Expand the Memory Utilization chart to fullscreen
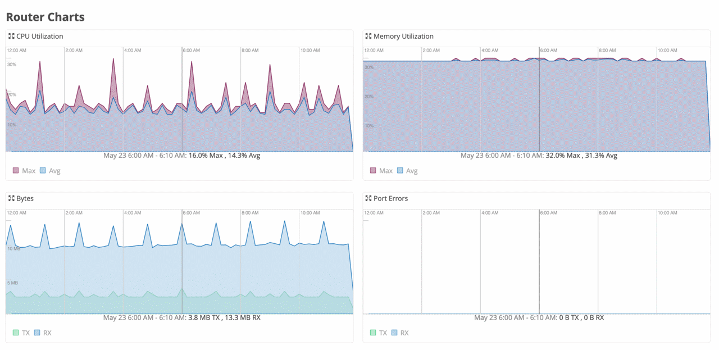The image size is (719, 350). (x=368, y=36)
